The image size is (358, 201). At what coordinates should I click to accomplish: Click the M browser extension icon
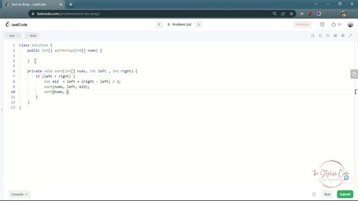point(302,13)
